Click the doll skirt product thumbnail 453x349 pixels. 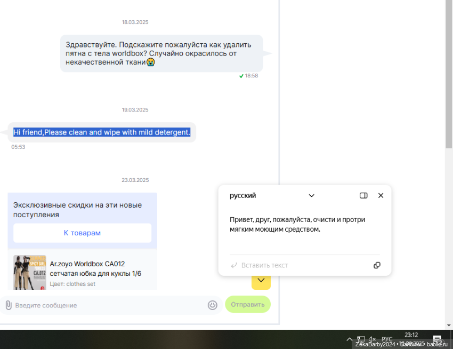(x=29, y=272)
